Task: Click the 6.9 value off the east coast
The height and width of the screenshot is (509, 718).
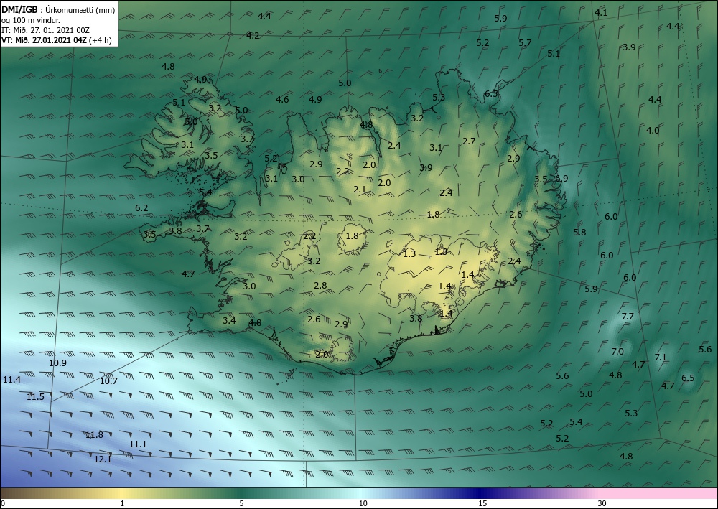Action: tap(561, 178)
